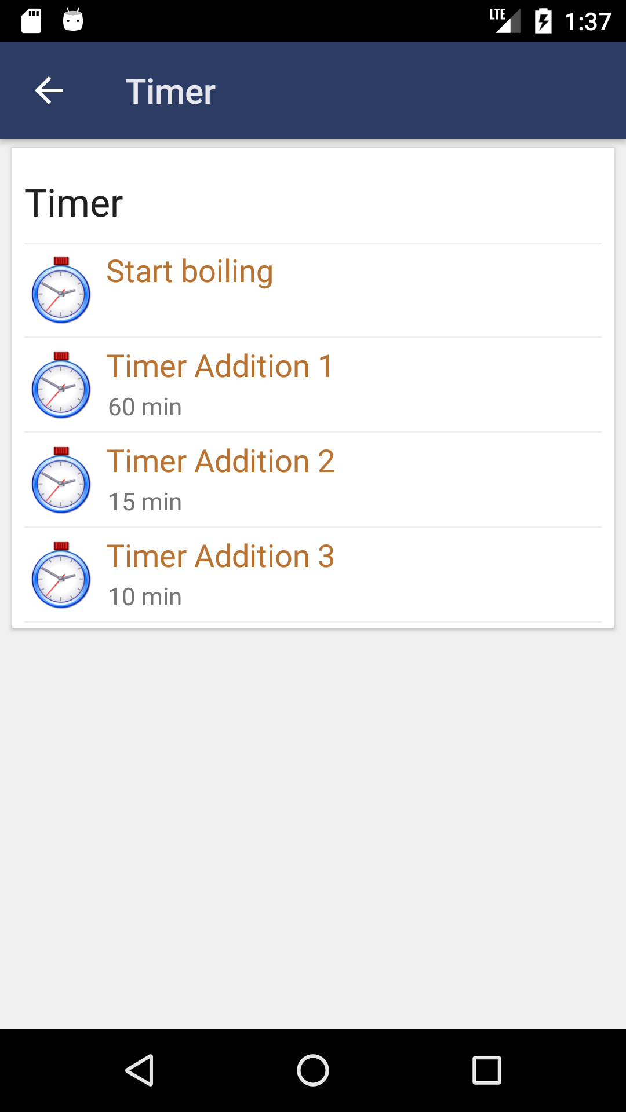The image size is (626, 1112).
Task: Open the recent apps square button
Action: tap(487, 1070)
